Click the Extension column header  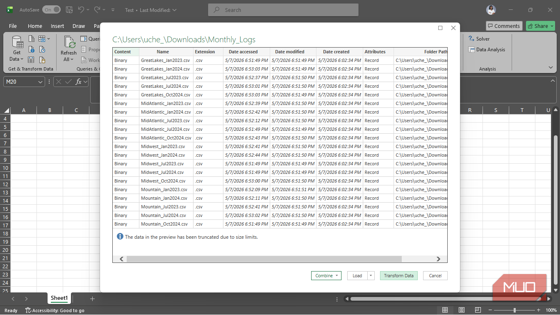(208, 52)
